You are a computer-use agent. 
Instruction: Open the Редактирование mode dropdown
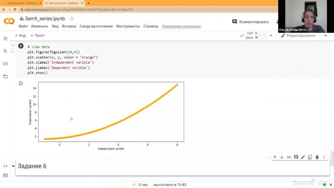299,35
